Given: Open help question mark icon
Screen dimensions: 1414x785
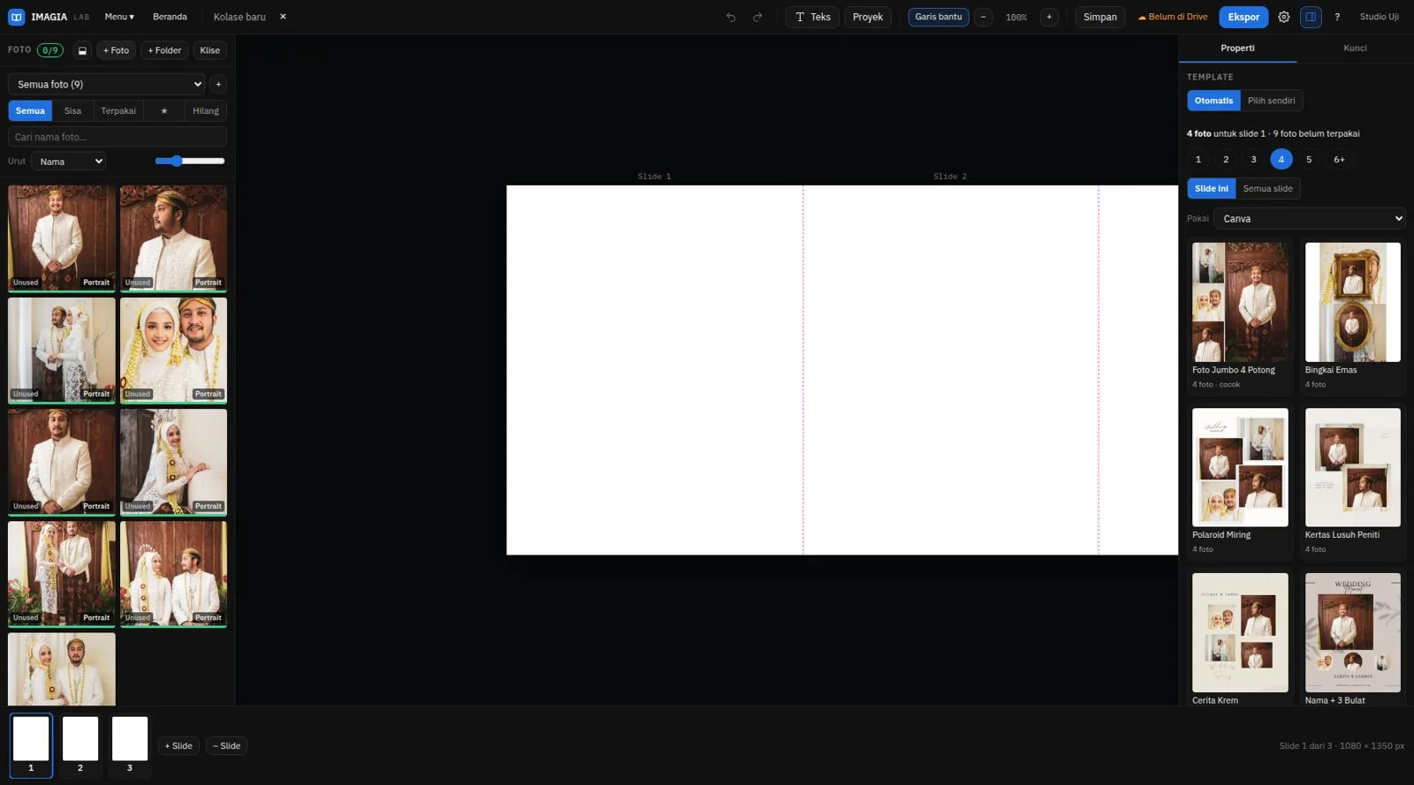Looking at the screenshot, I should tap(1337, 17).
